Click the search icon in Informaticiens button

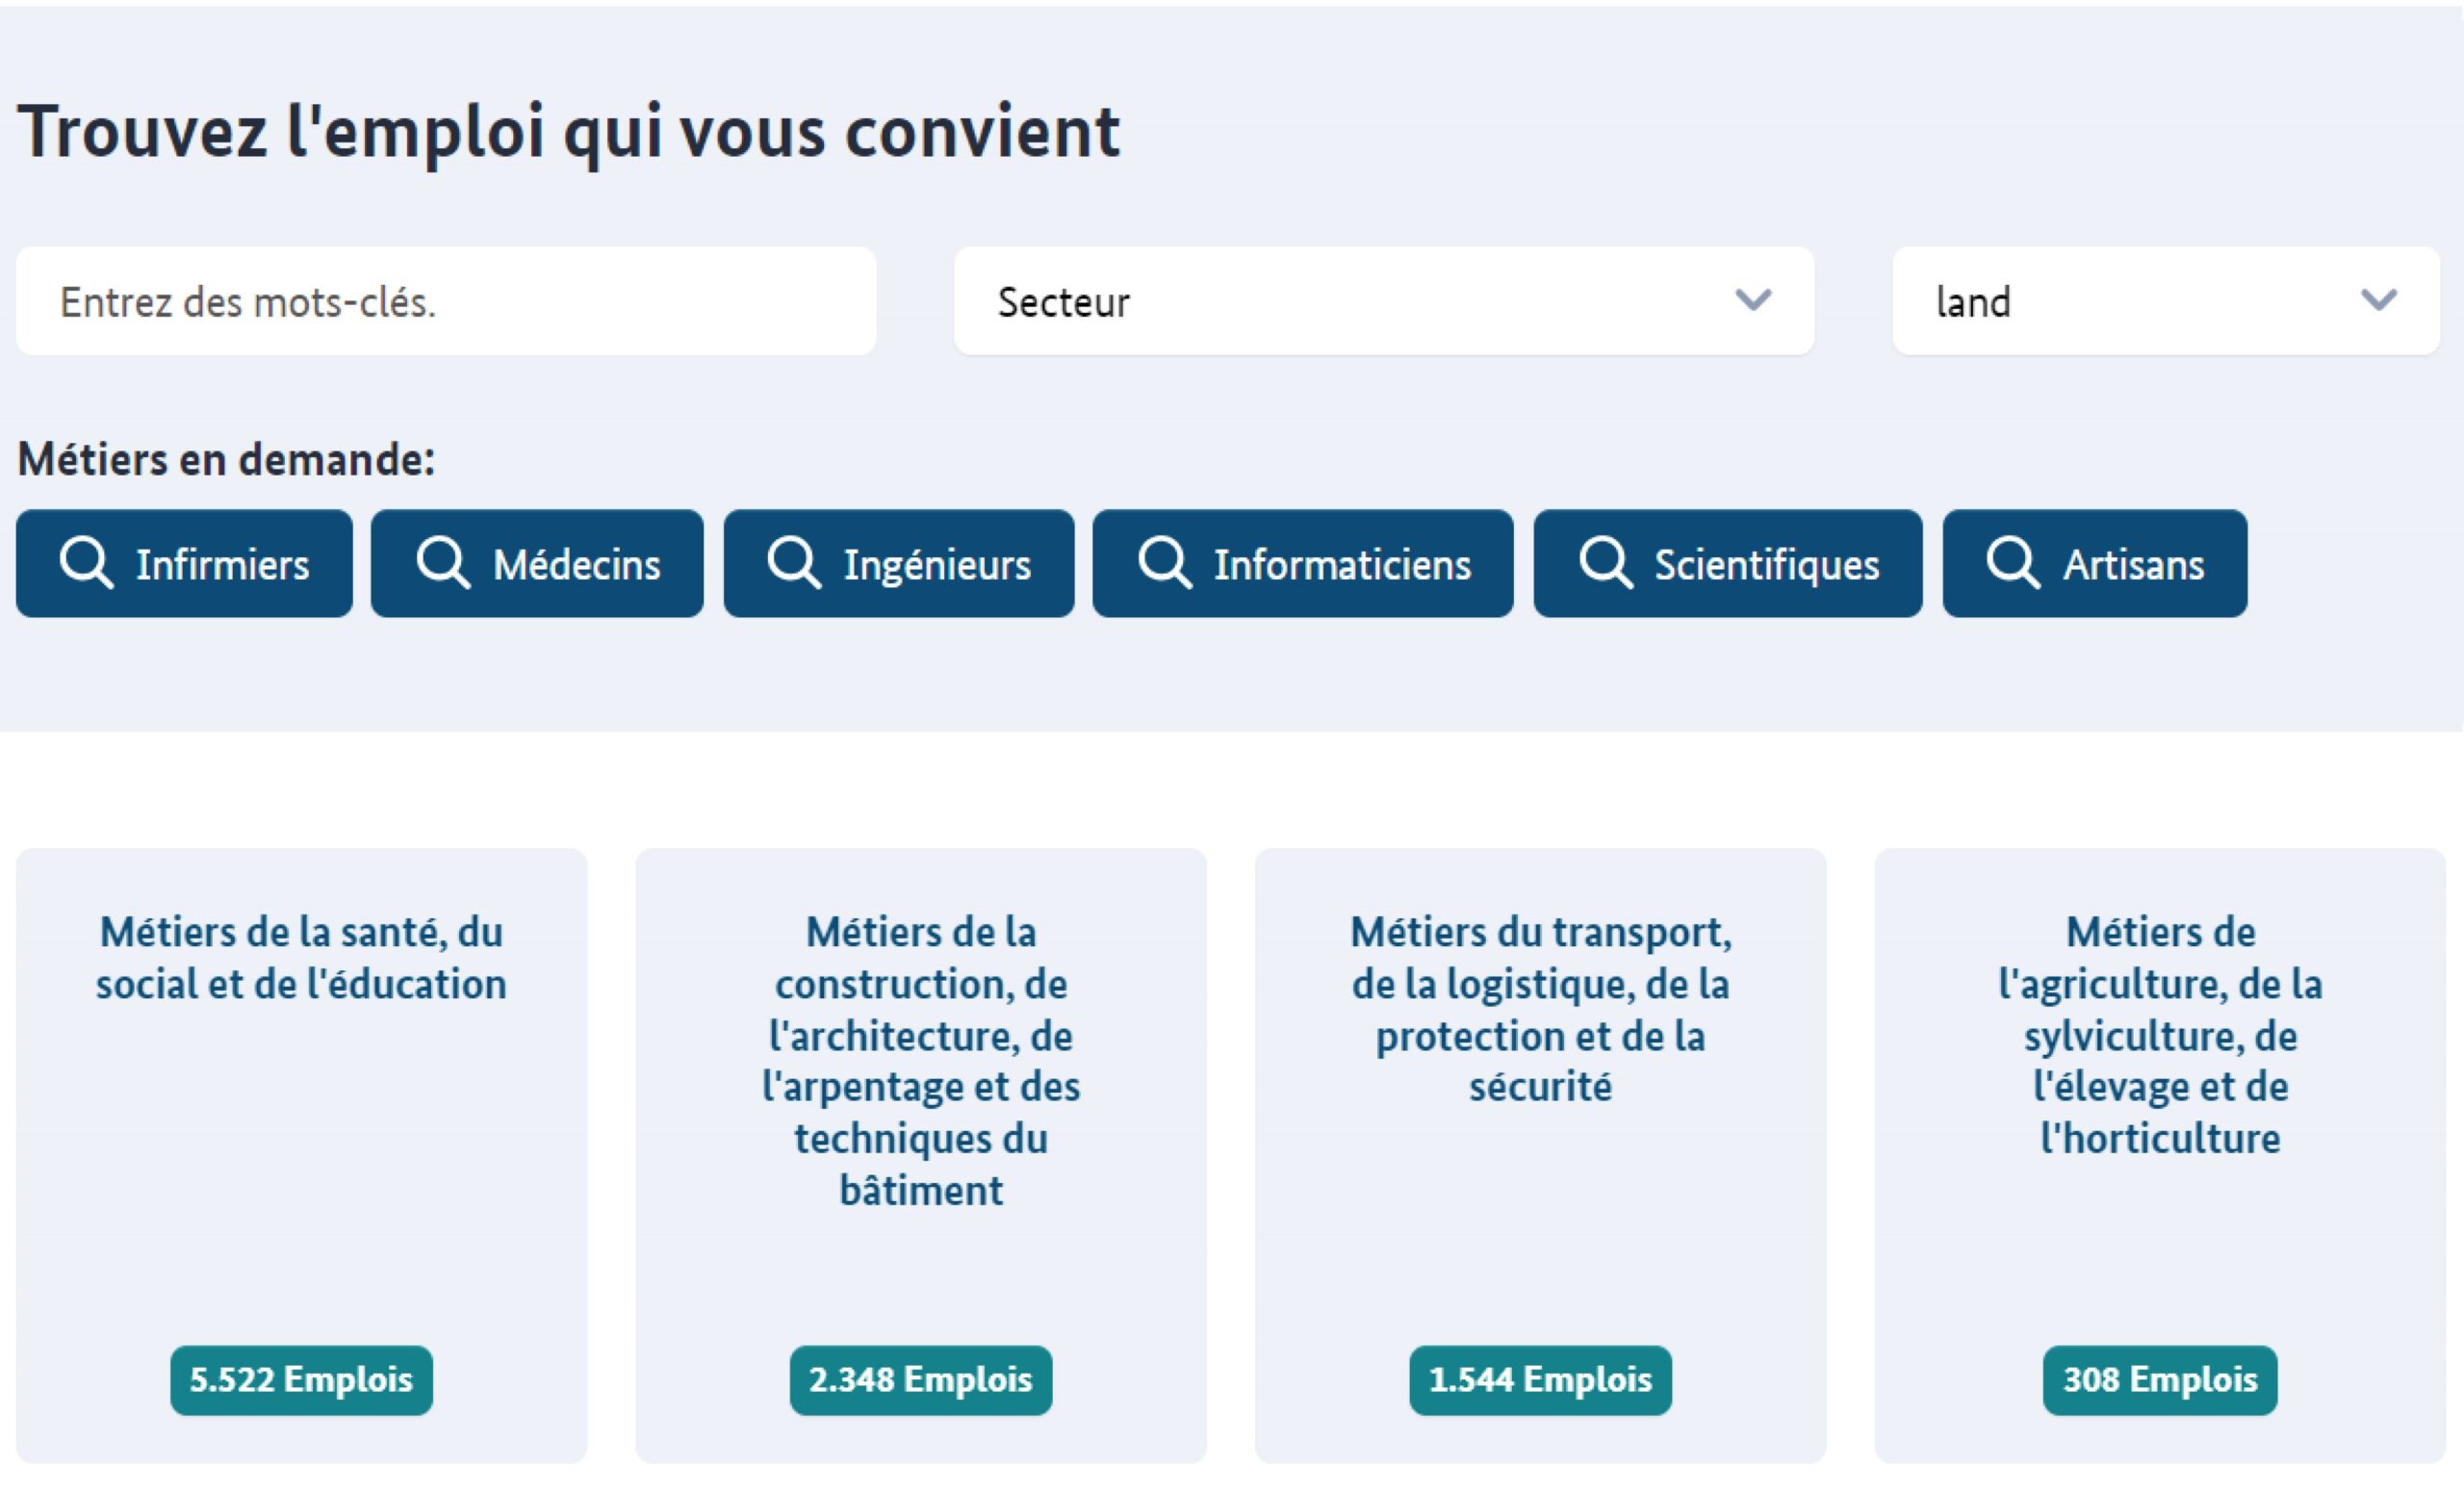(1163, 563)
